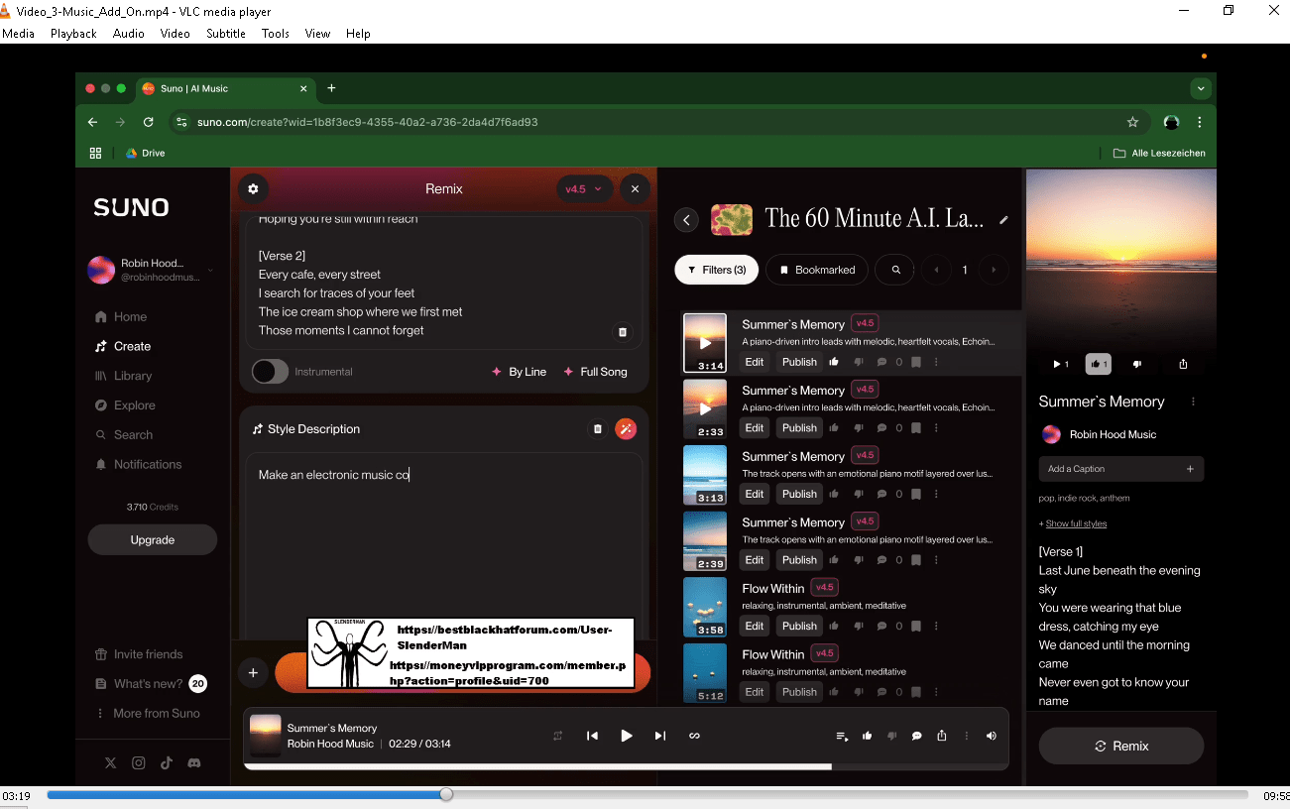Click the player volume speaker icon
1290x809 pixels.
[992, 736]
